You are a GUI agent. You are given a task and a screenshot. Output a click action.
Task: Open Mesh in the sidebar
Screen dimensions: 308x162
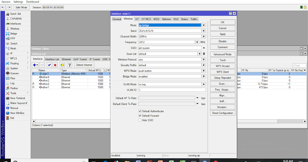pyautogui.click(x=13, y=48)
